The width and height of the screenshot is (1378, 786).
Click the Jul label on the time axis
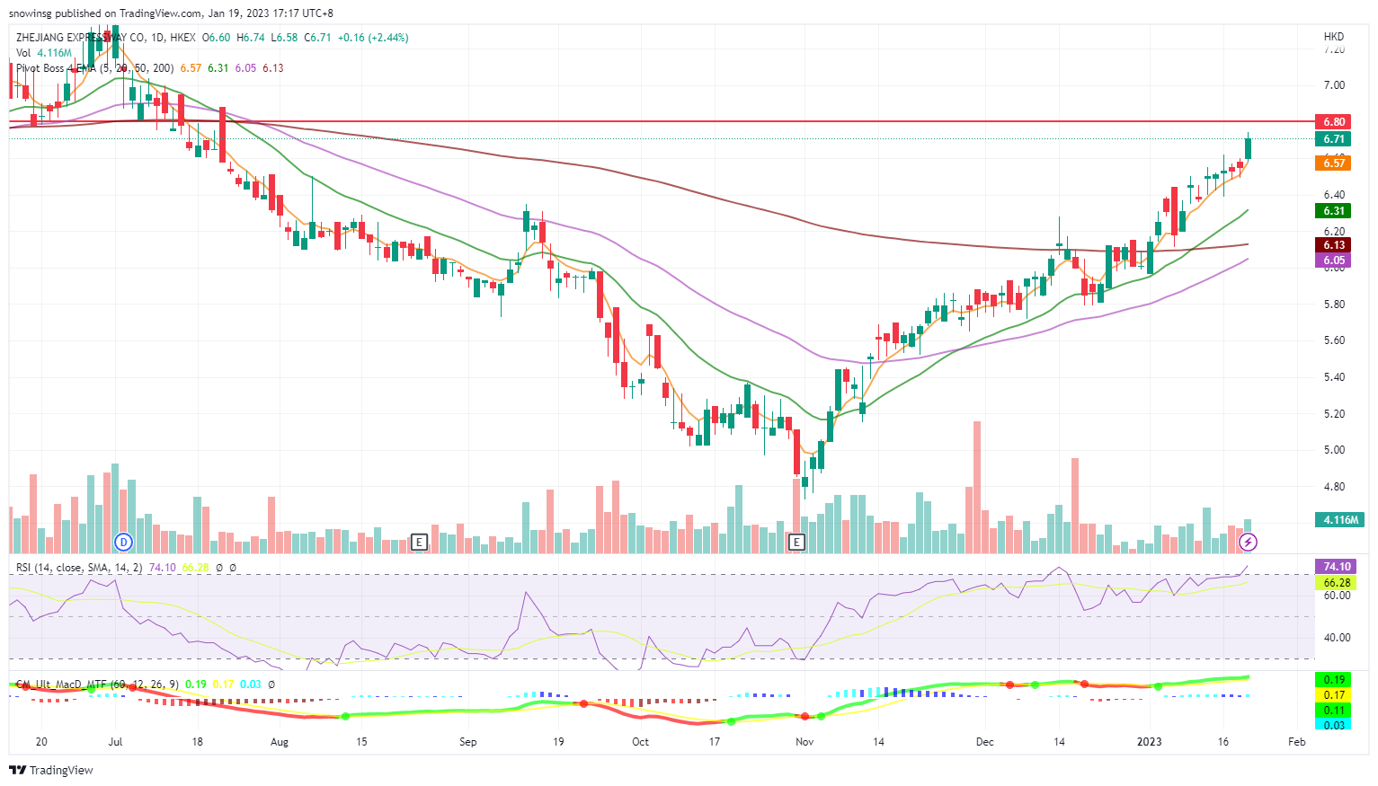pos(115,742)
